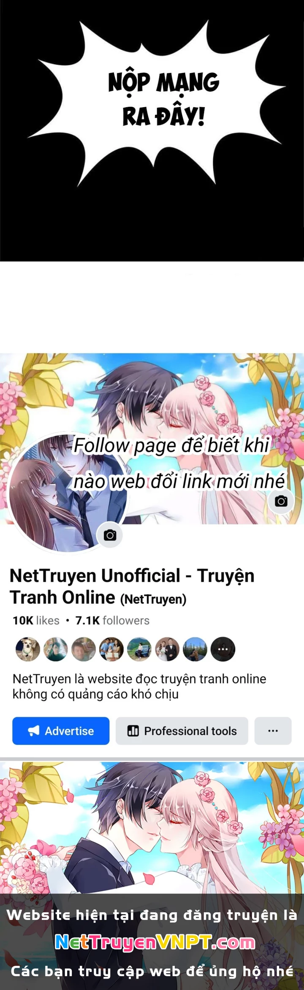The image size is (304, 990).
Task: Click the dog avatar follower icon
Action: [x=27, y=649]
